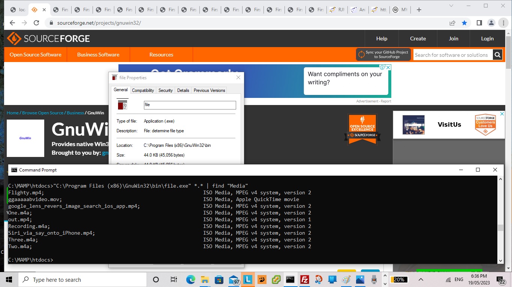This screenshot has height=287, width=512.
Task: Click the Login link on SourceForge
Action: 487,38
